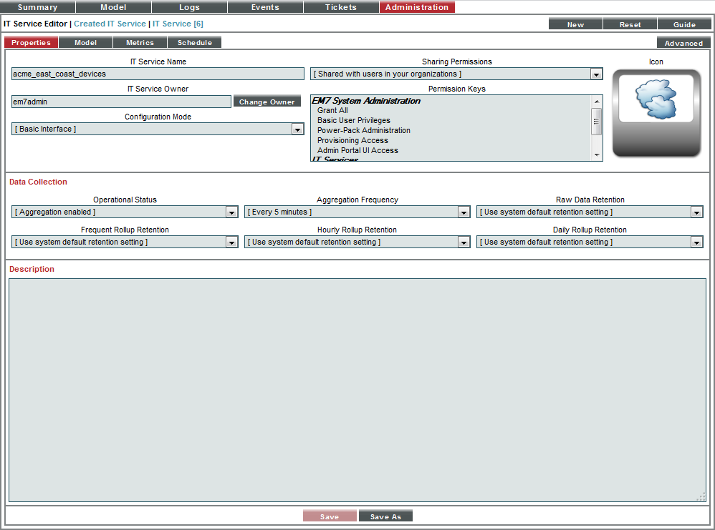The height and width of the screenshot is (530, 715).
Task: Select the Schedule tab
Action: (194, 41)
